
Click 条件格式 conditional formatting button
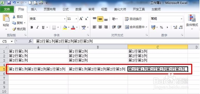[192, 22]
